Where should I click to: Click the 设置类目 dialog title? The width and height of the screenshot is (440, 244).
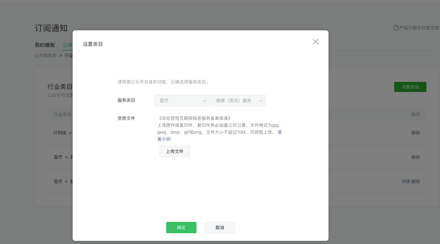pos(93,44)
